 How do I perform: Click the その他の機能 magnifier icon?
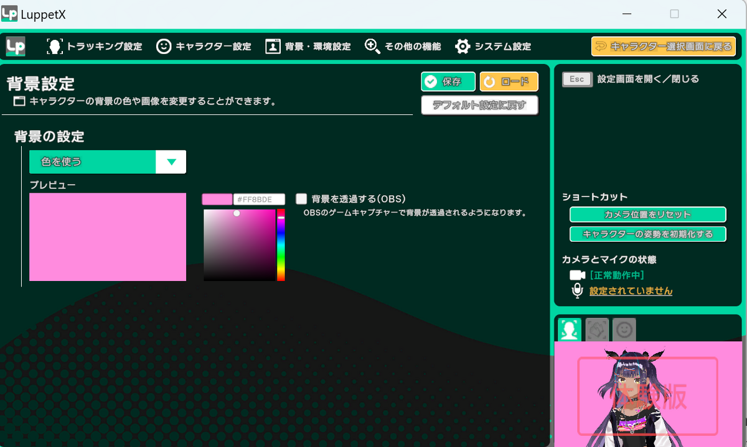373,46
